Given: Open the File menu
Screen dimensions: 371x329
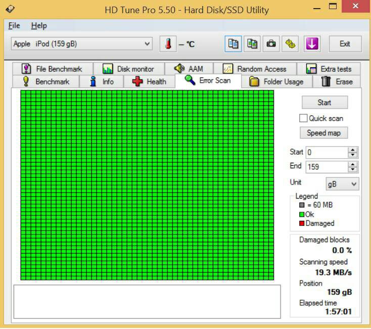Looking at the screenshot, I should 14,25.
